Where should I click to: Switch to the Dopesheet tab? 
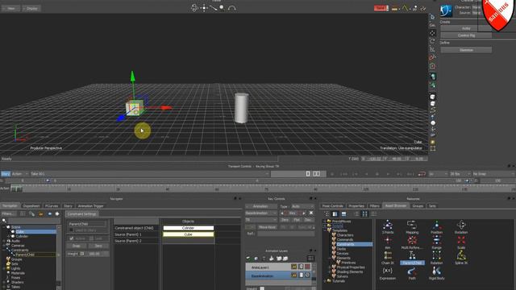[31, 206]
